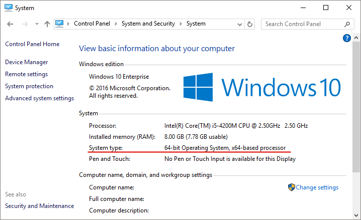
Task: Click '© 2016 Microsoft Corporation.' text
Action: tap(130, 88)
